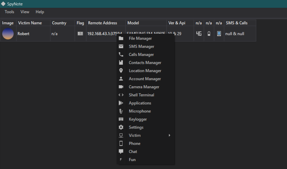Click the null & null cell
The height and width of the screenshot is (169, 287).
240,34
